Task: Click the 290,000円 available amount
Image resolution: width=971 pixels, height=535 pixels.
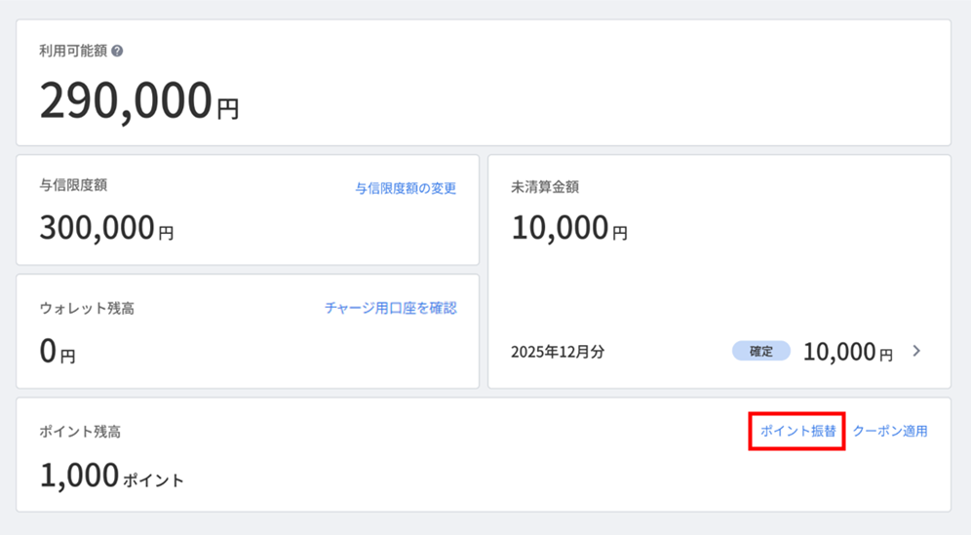Action: click(x=138, y=100)
